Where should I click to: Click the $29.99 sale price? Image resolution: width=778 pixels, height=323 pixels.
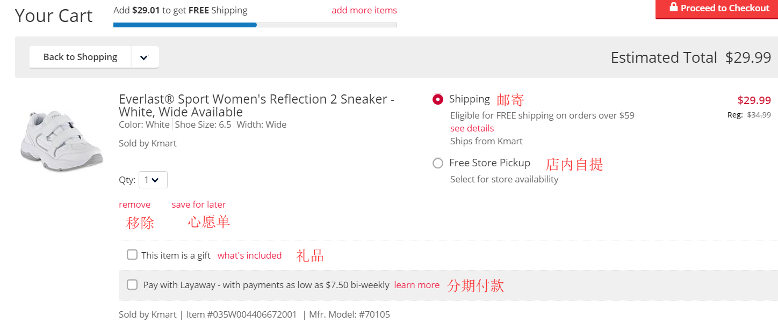[754, 100]
